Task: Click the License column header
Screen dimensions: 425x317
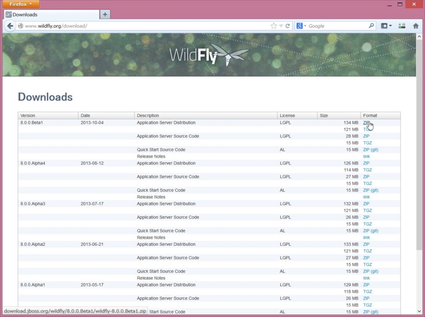Action: [297, 115]
